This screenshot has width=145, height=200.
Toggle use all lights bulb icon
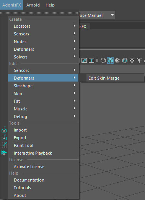[139, 60]
